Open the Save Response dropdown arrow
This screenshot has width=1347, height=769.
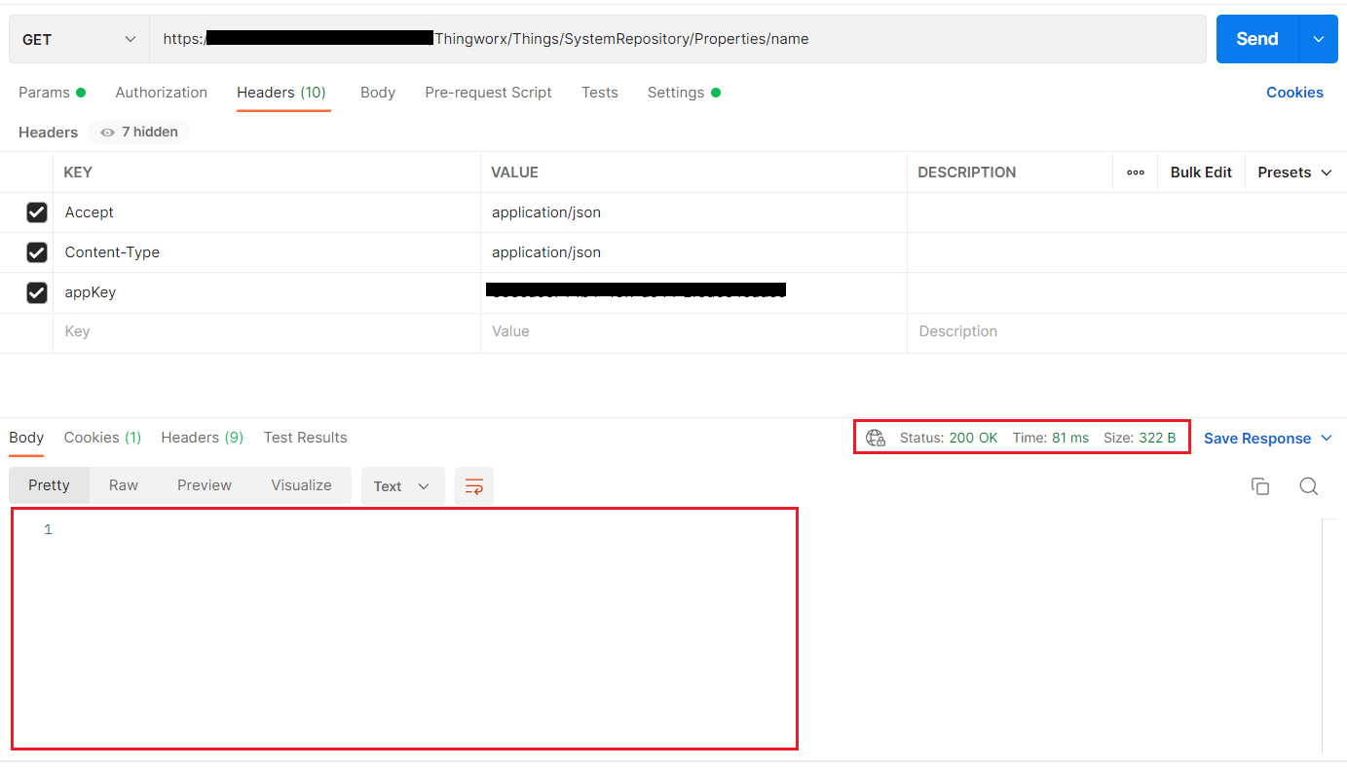(1327, 438)
